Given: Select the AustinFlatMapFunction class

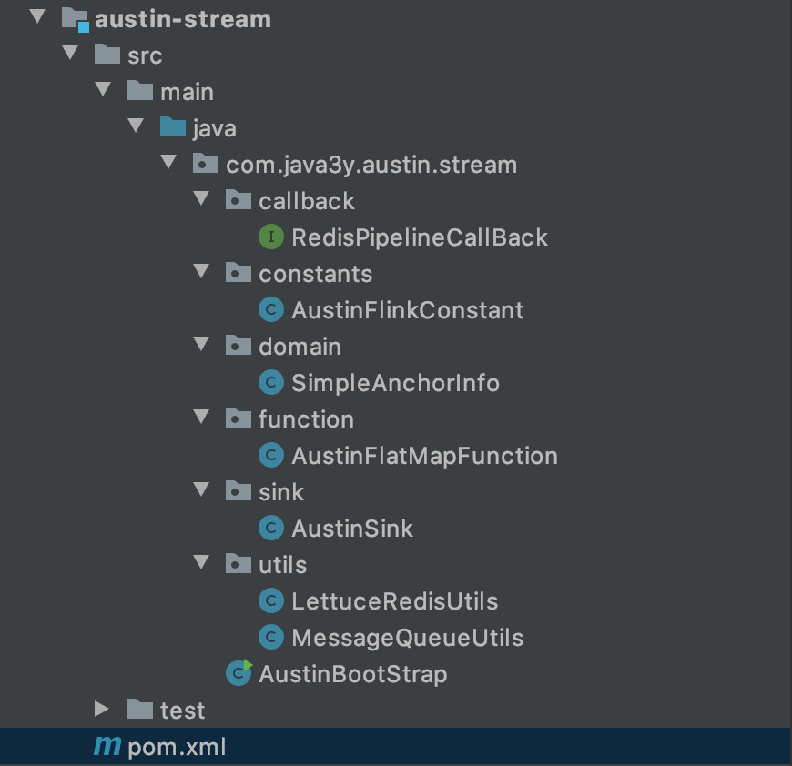Looking at the screenshot, I should pos(425,456).
